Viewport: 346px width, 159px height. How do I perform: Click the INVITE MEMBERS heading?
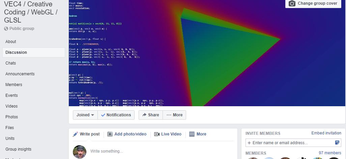[263, 133]
